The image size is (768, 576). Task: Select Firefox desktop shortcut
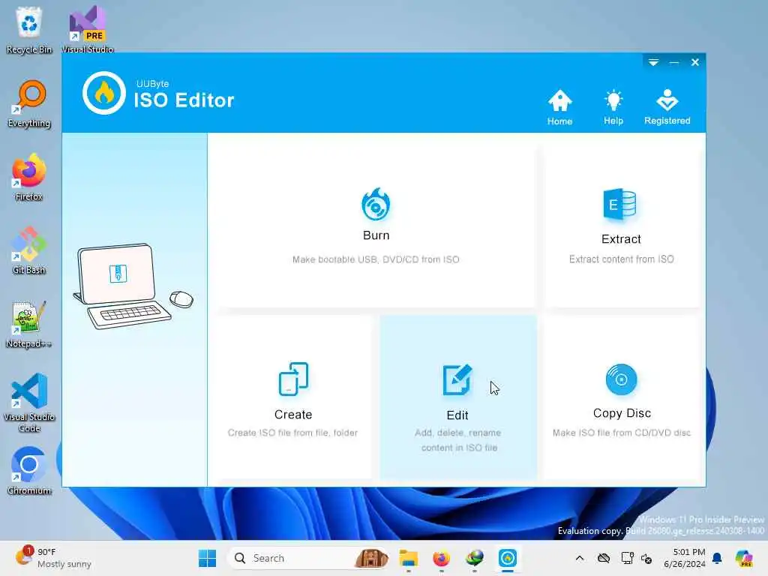click(29, 177)
